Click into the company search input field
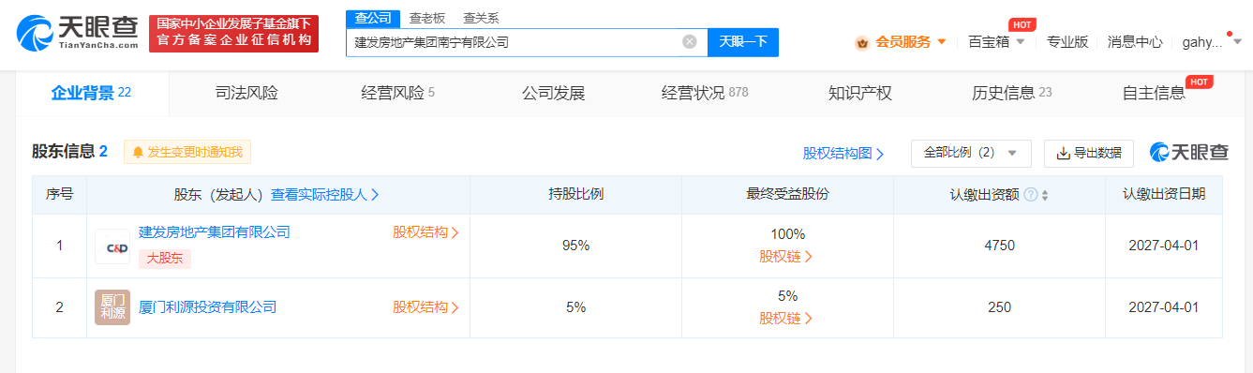Image resolution: width=1253 pixels, height=373 pixels. 515,42
